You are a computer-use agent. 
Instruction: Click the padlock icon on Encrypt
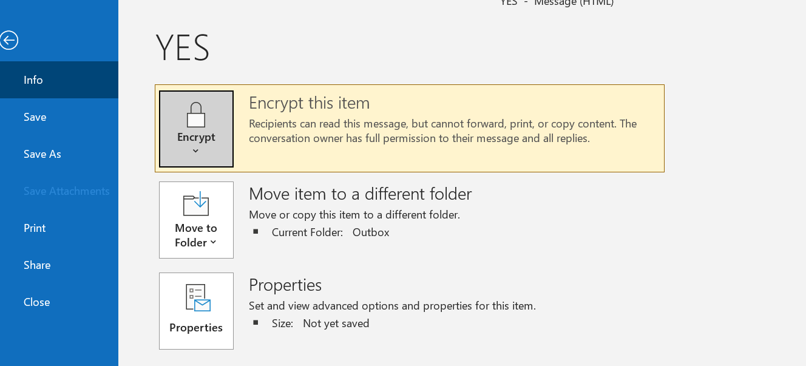pos(196,115)
